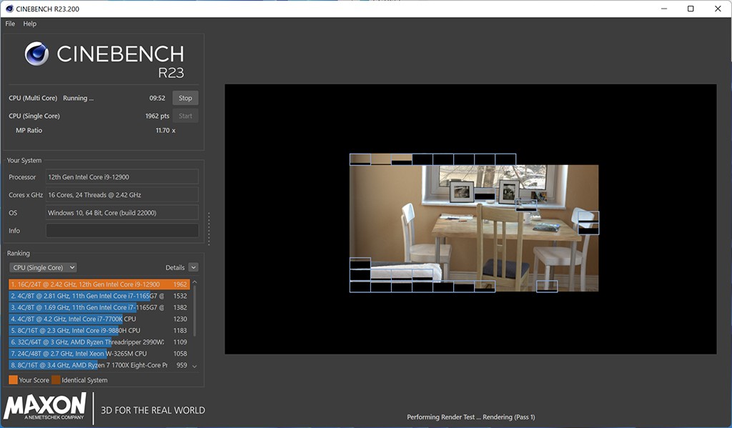Stop the CPU Multi Core test
The height and width of the screenshot is (428, 732).
185,98
